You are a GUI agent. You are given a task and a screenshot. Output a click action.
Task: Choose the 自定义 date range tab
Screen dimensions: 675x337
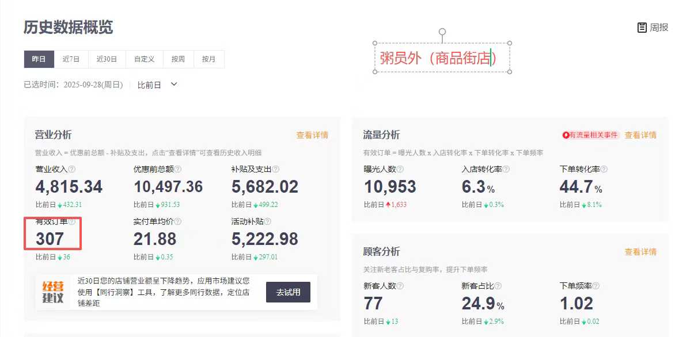point(144,59)
